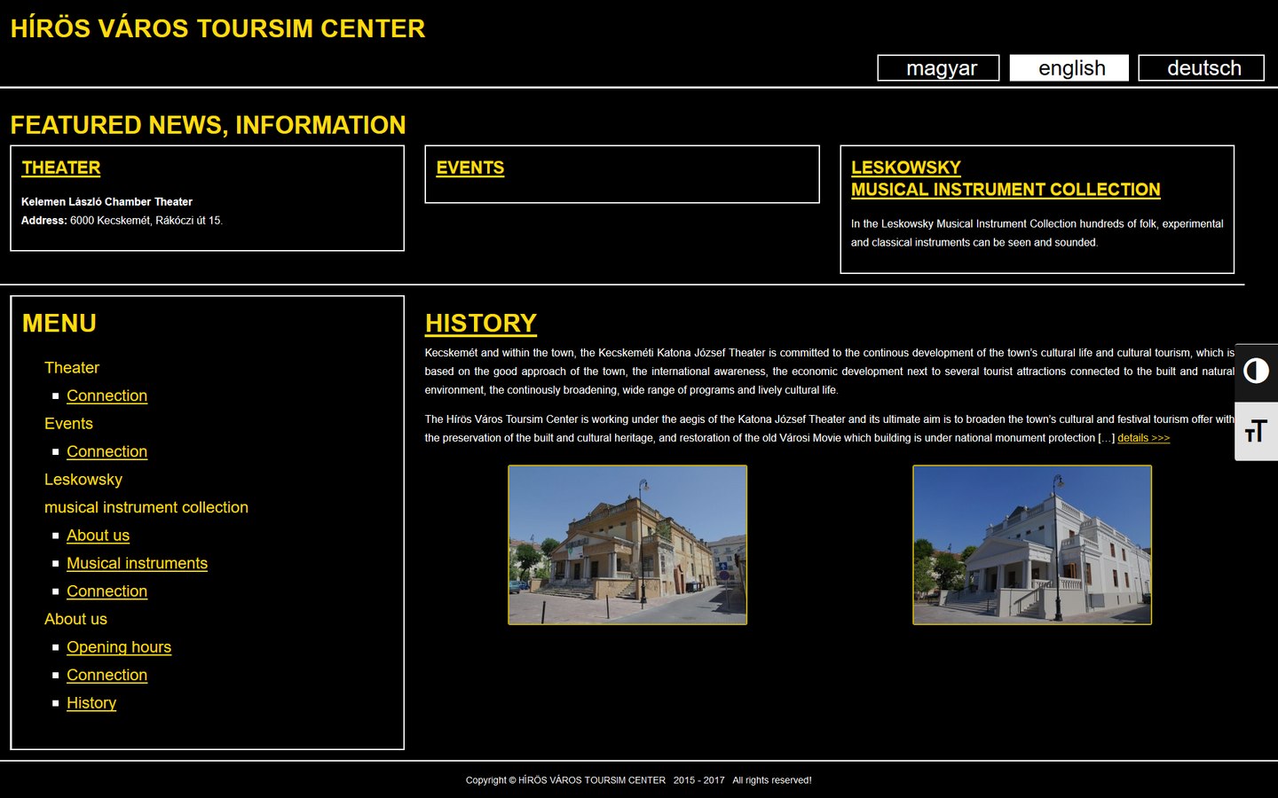
Task: Click the white renovated building photo
Action: coord(1032,545)
